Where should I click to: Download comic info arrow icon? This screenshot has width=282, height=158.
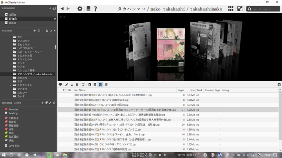72,85
